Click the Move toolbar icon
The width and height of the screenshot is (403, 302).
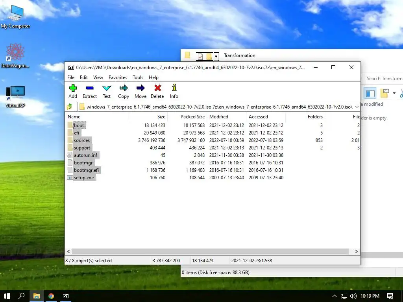[x=140, y=88]
